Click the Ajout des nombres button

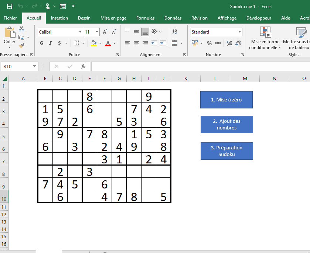point(226,124)
